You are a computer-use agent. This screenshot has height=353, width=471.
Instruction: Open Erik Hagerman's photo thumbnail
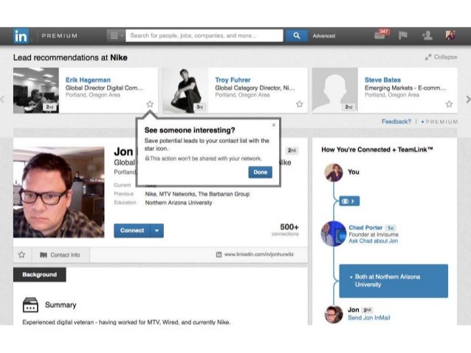[36, 90]
